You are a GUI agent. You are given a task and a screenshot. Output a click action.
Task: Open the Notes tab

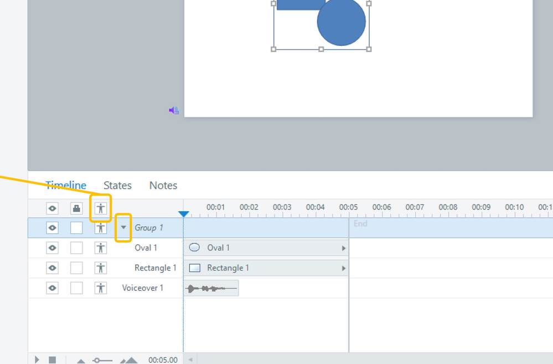click(163, 186)
